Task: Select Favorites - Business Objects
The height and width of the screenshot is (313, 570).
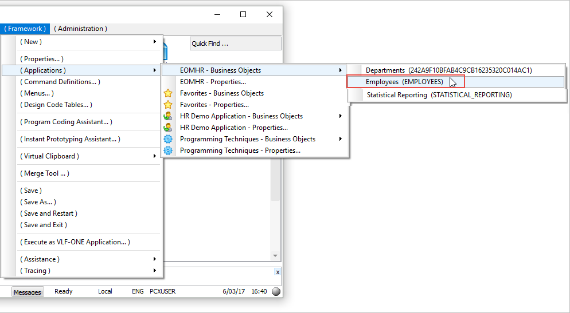Action: (x=255, y=93)
